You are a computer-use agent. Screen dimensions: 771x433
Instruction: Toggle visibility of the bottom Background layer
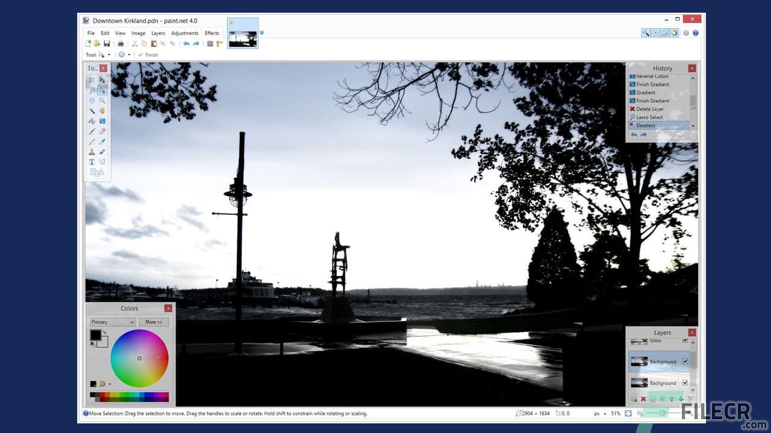(685, 382)
